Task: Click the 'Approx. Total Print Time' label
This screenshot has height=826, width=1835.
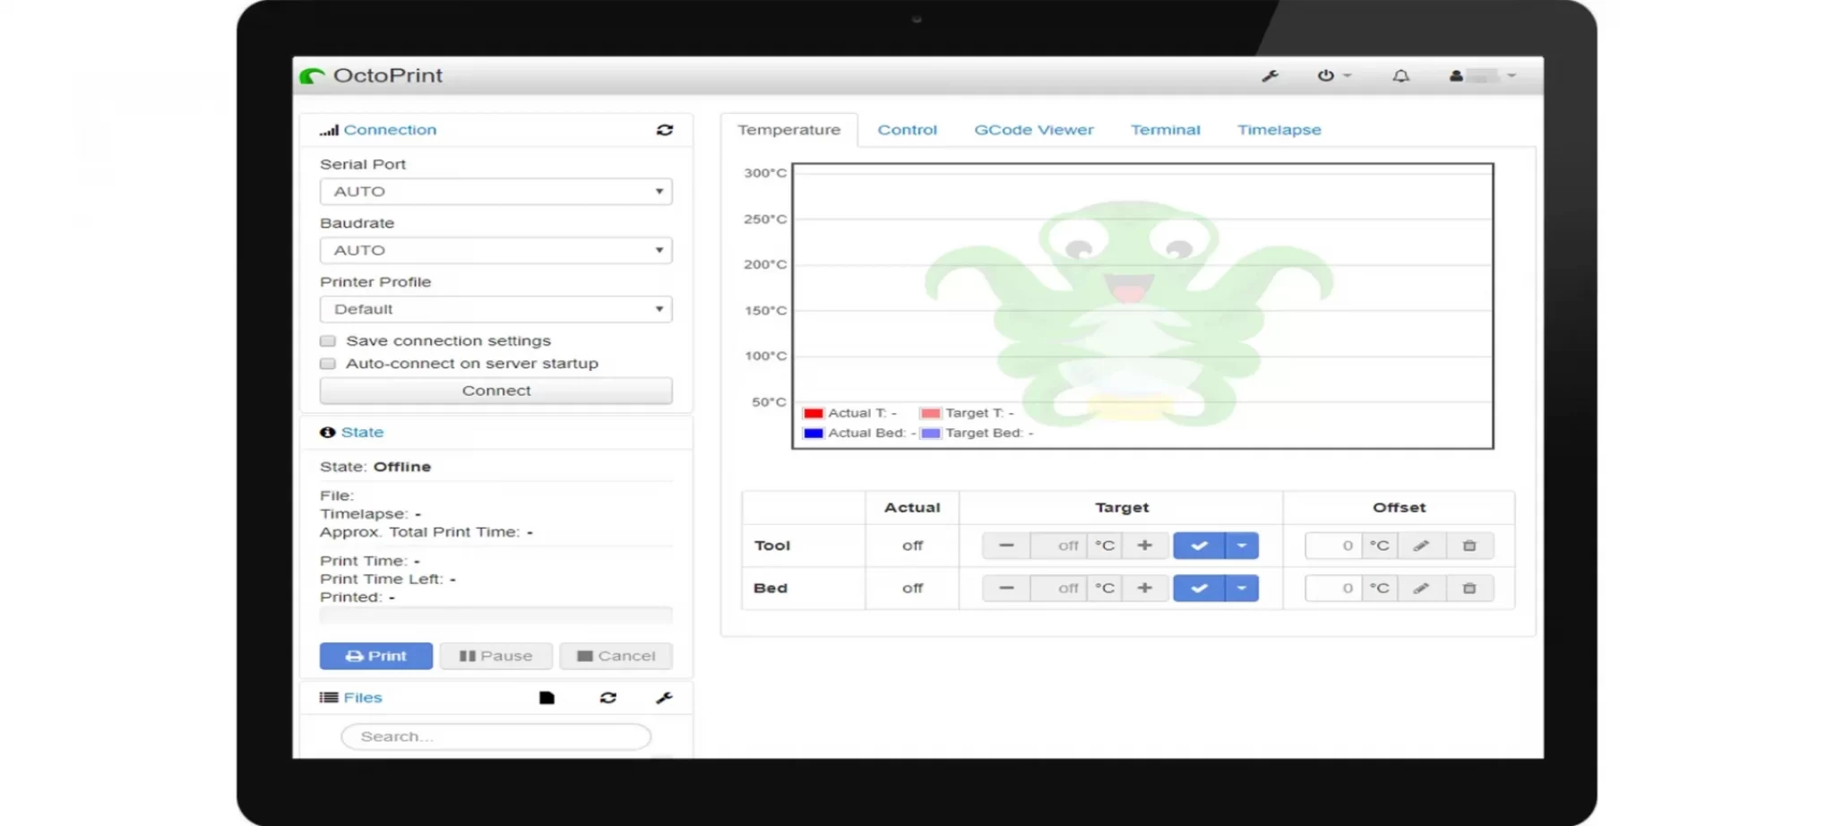Action: point(419,532)
